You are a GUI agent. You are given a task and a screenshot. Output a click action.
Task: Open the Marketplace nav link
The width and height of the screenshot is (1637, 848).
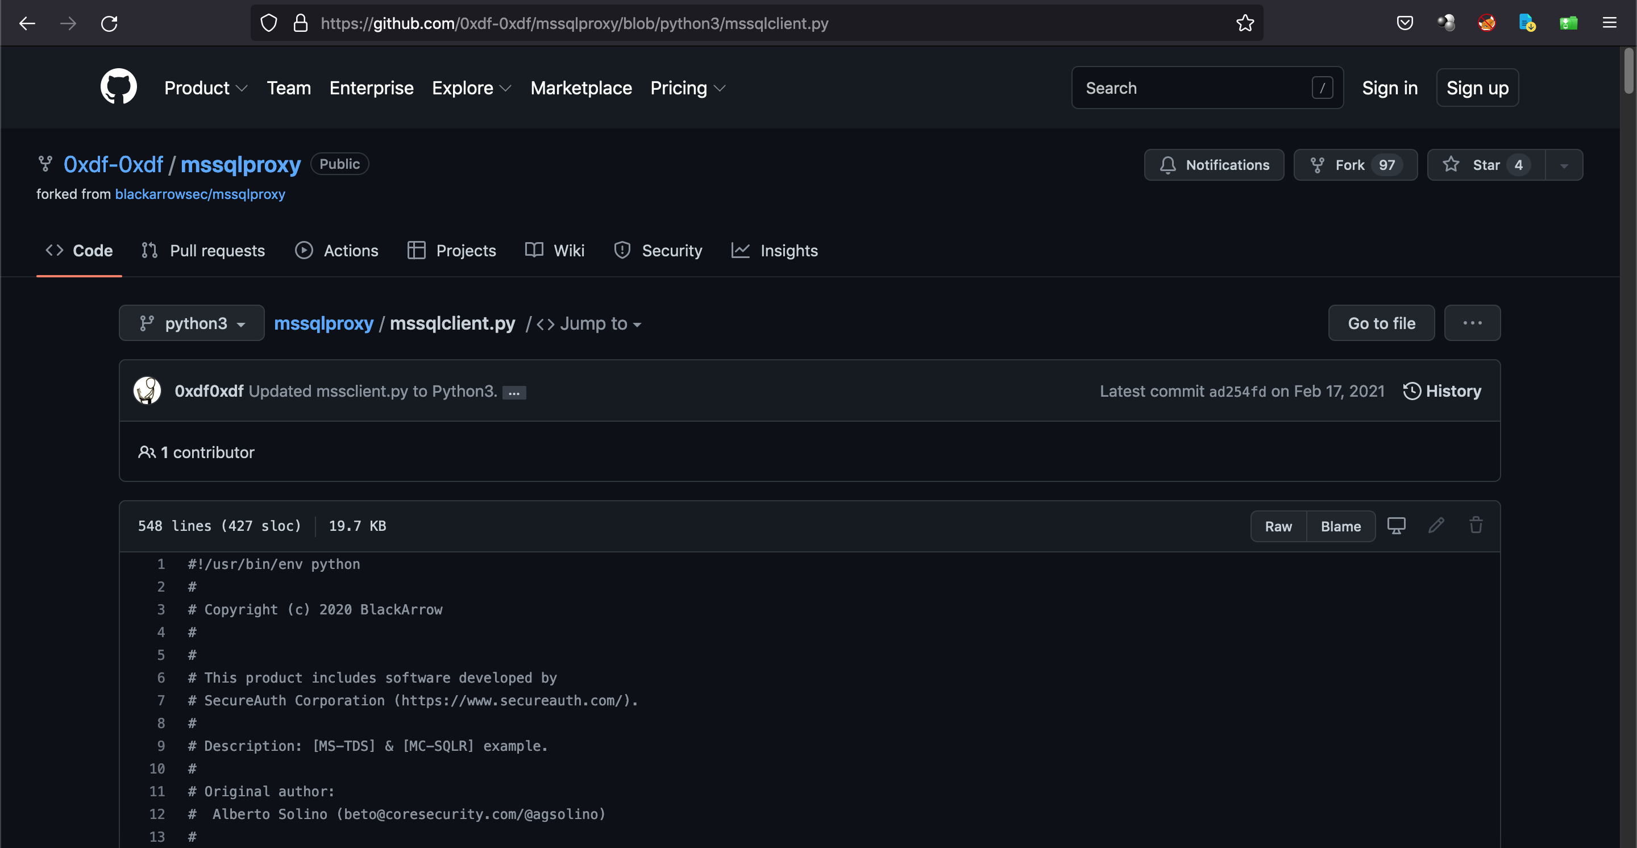(581, 88)
